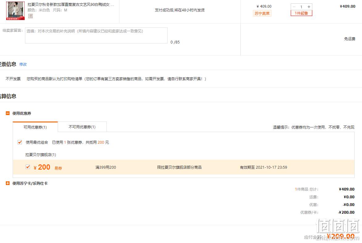
Task: Switch to the 可用优惠券(1) tab
Action: click(x=35, y=127)
